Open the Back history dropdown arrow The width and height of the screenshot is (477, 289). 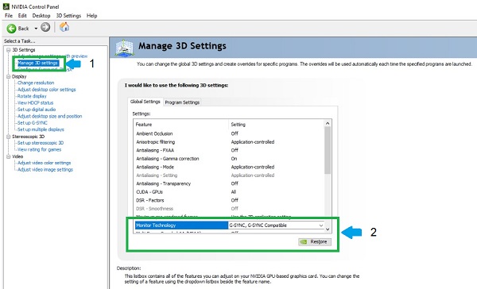click(36, 29)
